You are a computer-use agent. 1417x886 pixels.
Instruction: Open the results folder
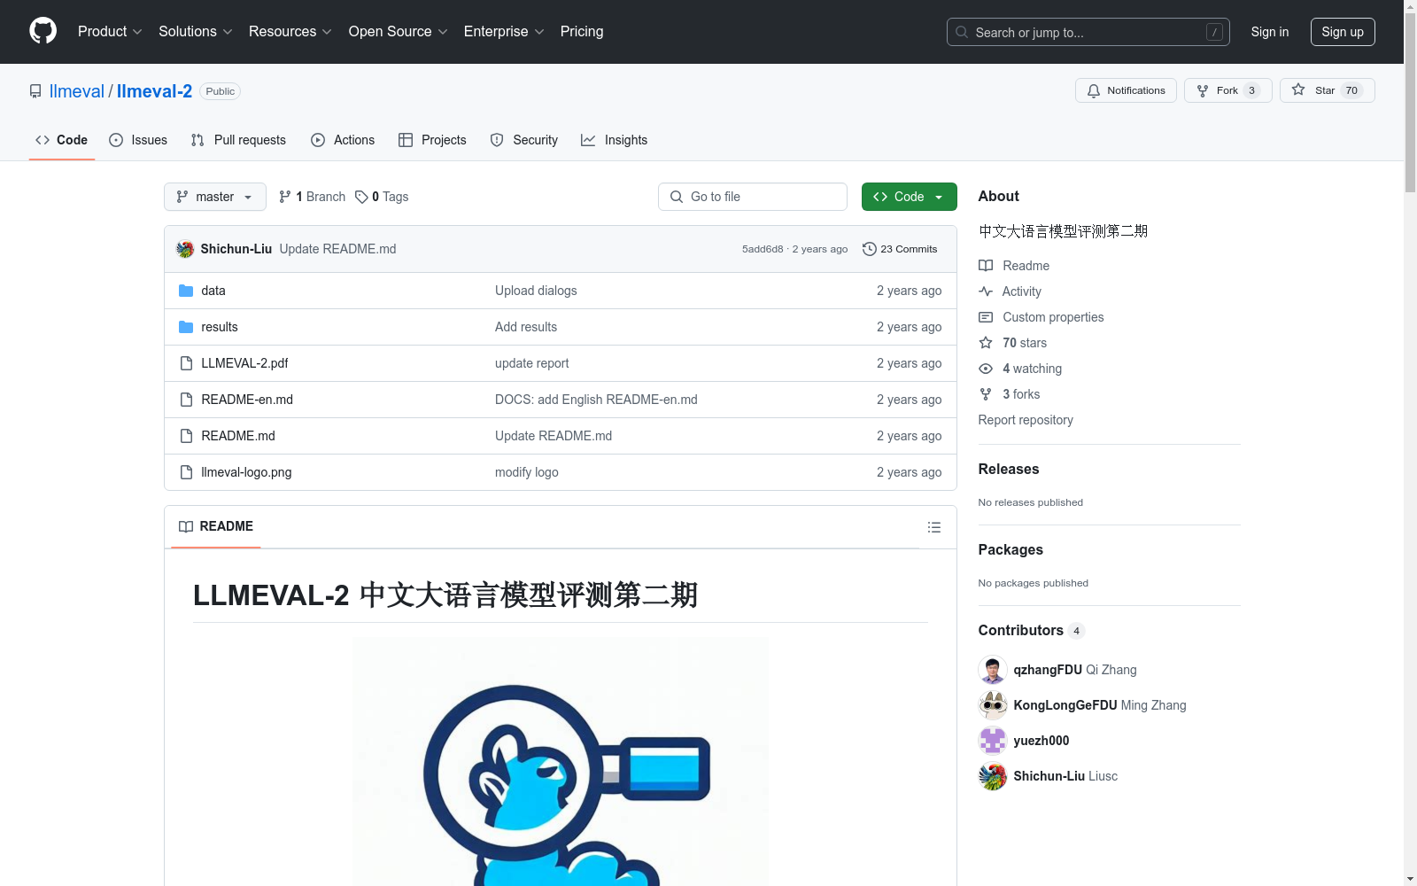point(220,327)
